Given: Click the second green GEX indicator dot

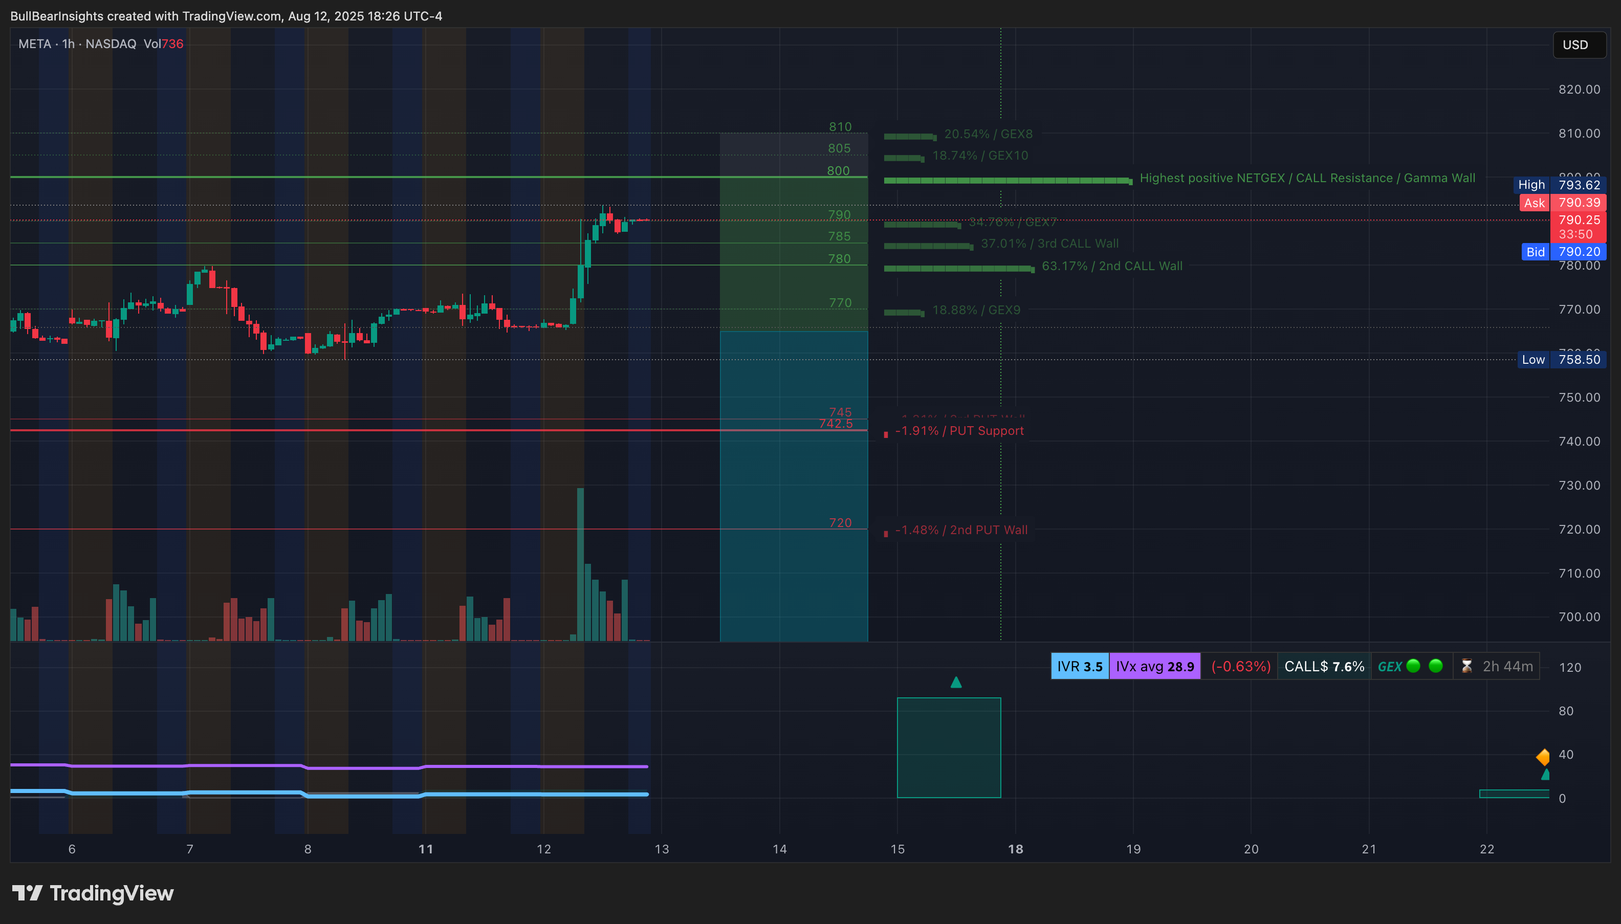Looking at the screenshot, I should click(1435, 666).
